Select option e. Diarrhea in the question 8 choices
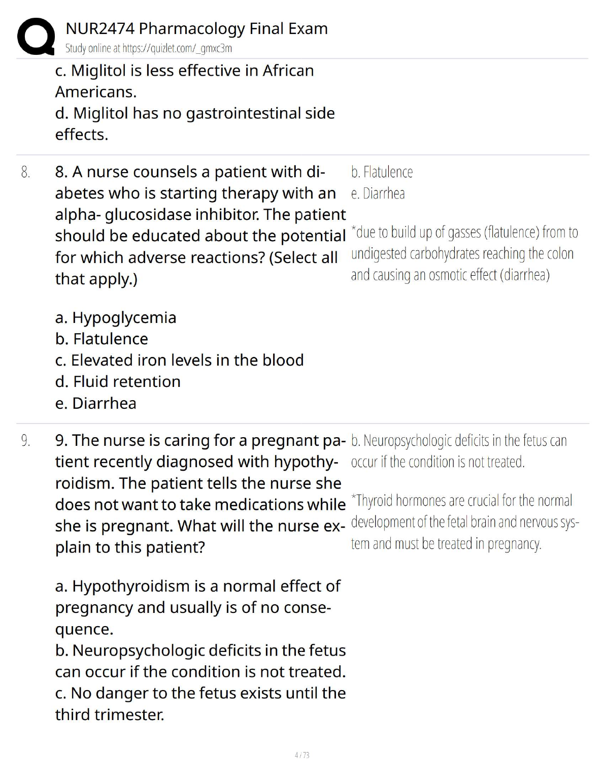 95,403
